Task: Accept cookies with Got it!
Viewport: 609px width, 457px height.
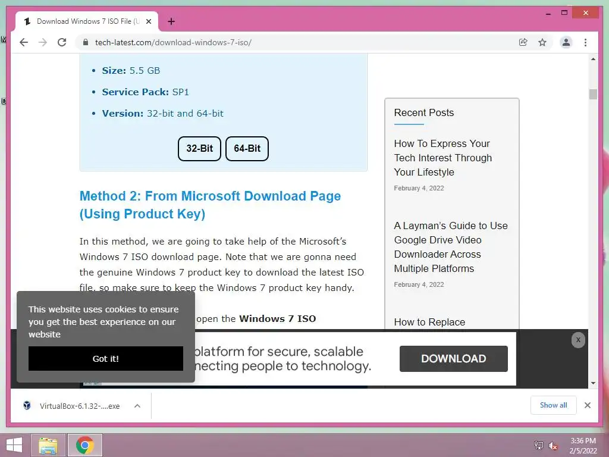Action: (106, 358)
